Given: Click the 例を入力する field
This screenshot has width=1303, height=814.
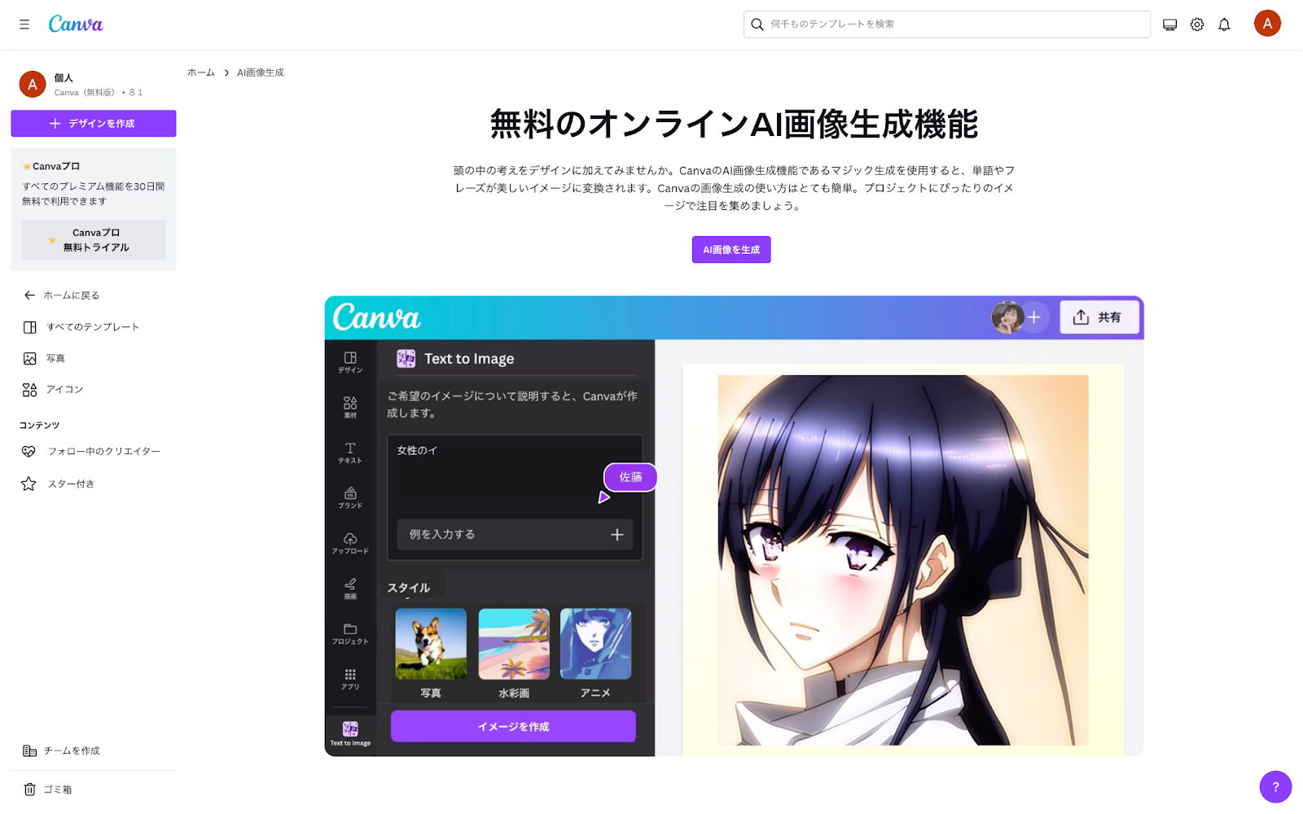Looking at the screenshot, I should 515,535.
